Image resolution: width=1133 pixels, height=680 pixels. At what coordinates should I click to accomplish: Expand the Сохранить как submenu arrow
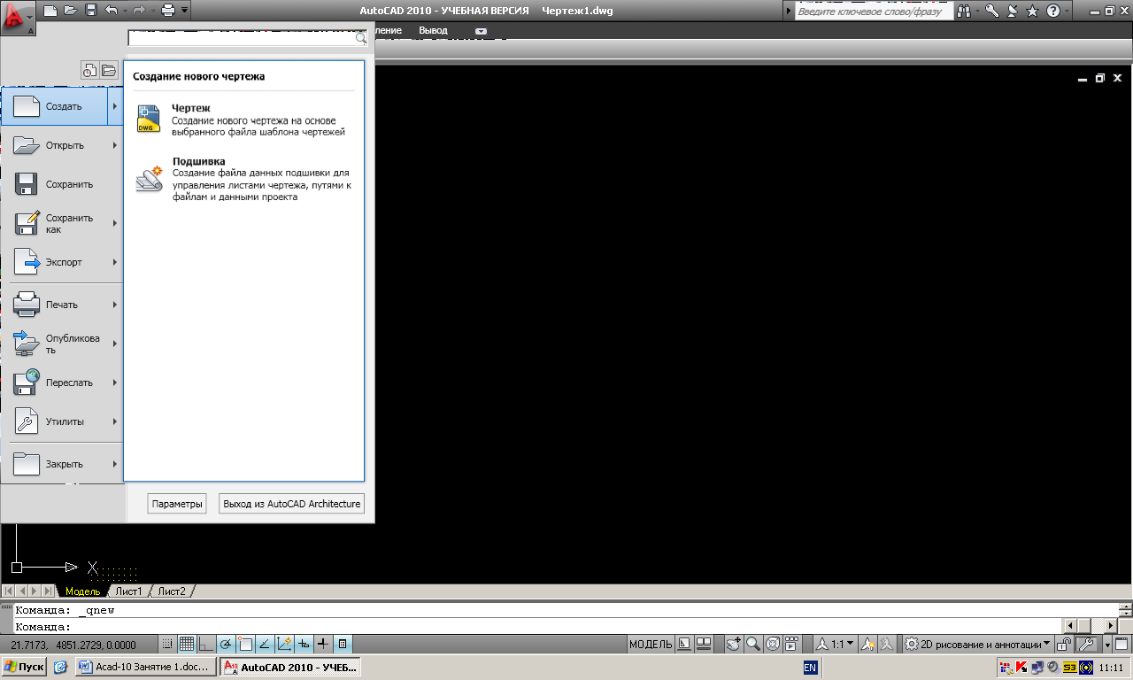pos(115,223)
